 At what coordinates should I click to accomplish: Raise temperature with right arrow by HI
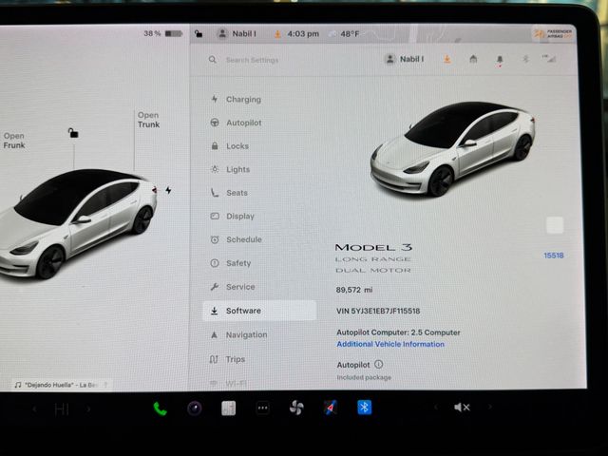pyautogui.click(x=88, y=408)
